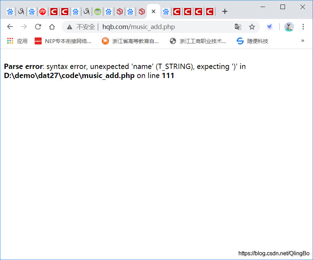The height and width of the screenshot is (260, 313).
Task: Expand the bookmarks overflow chevron
Action: click(302, 41)
